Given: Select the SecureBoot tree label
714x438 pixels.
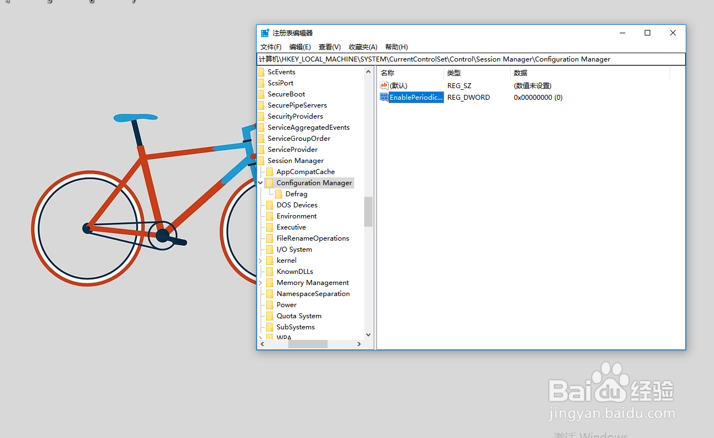Looking at the screenshot, I should (x=286, y=94).
